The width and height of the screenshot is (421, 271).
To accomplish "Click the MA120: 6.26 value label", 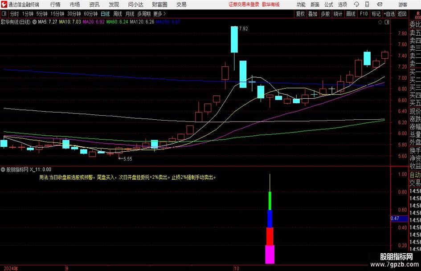I will 142,22.
